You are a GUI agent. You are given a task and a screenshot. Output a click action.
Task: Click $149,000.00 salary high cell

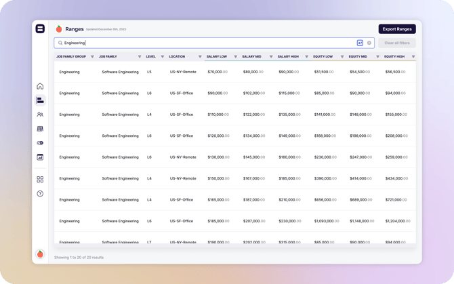[290, 136]
